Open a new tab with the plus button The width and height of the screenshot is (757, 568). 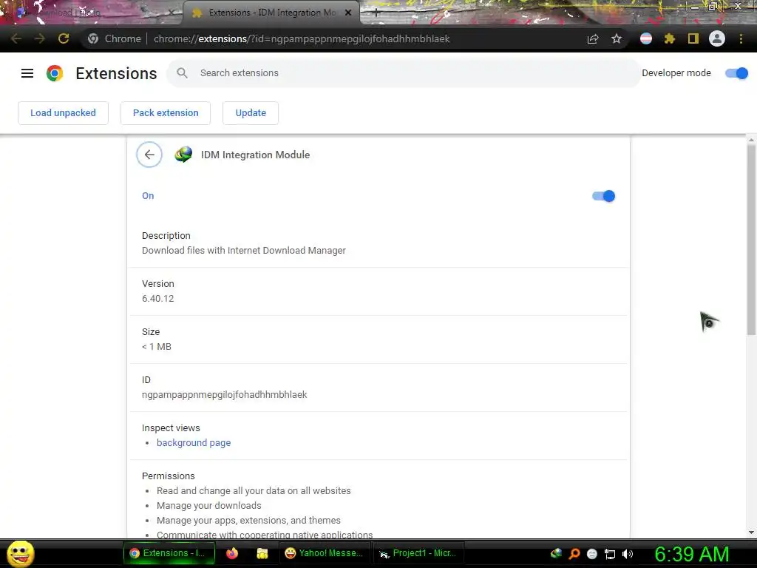click(376, 13)
